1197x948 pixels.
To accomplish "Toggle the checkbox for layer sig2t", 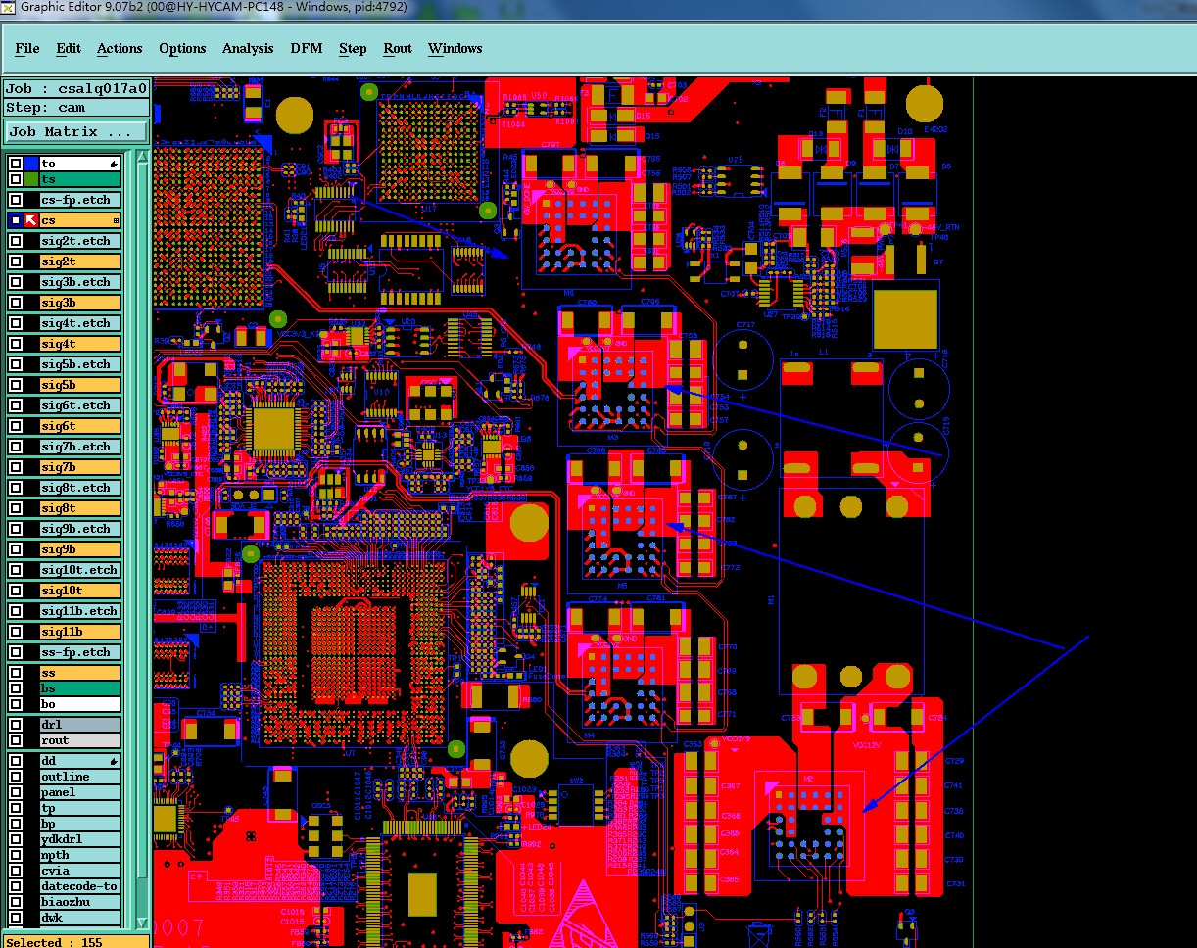I will click(x=16, y=261).
